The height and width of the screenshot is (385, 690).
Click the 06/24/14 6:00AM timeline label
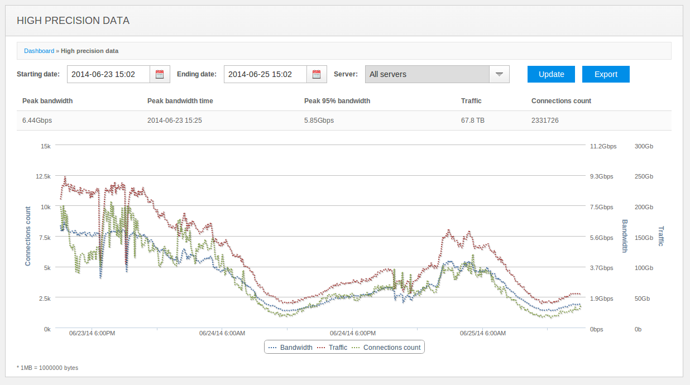[222, 333]
